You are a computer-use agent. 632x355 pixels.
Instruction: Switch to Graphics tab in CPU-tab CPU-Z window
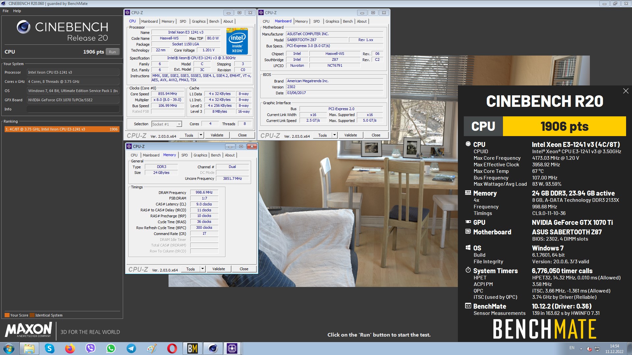point(199,21)
